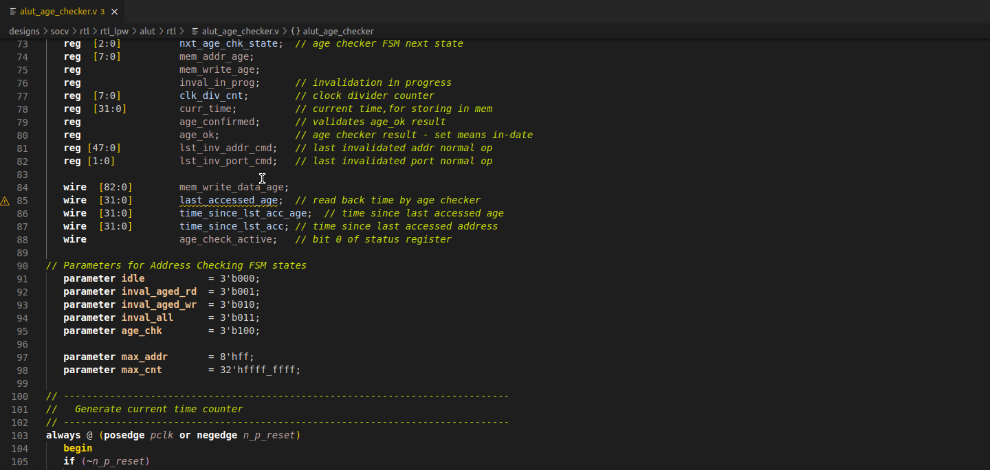Click the curly braces module icon in breadcrumbs

tap(295, 32)
